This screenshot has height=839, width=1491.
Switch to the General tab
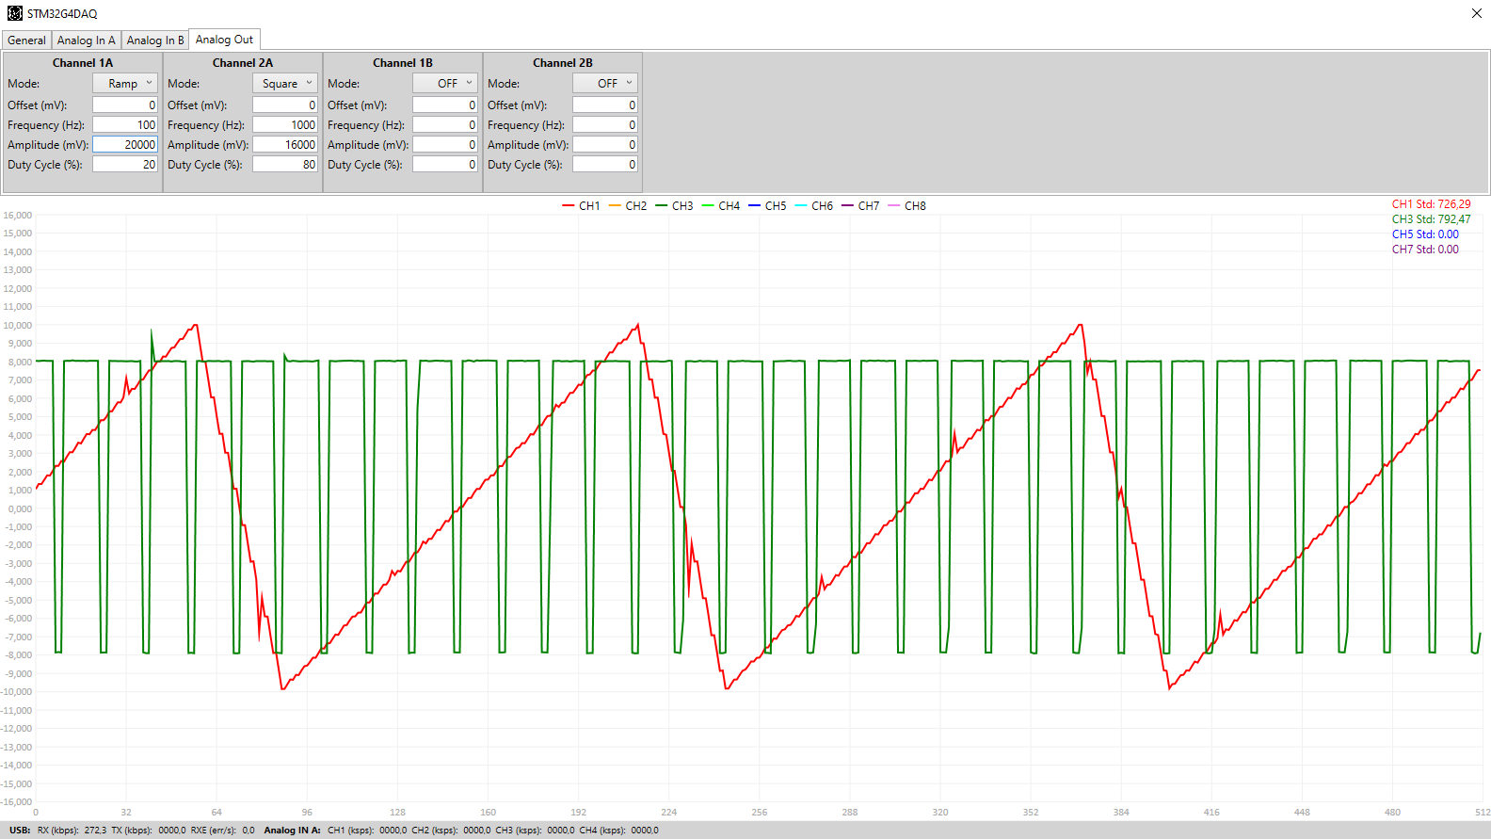[x=26, y=40]
